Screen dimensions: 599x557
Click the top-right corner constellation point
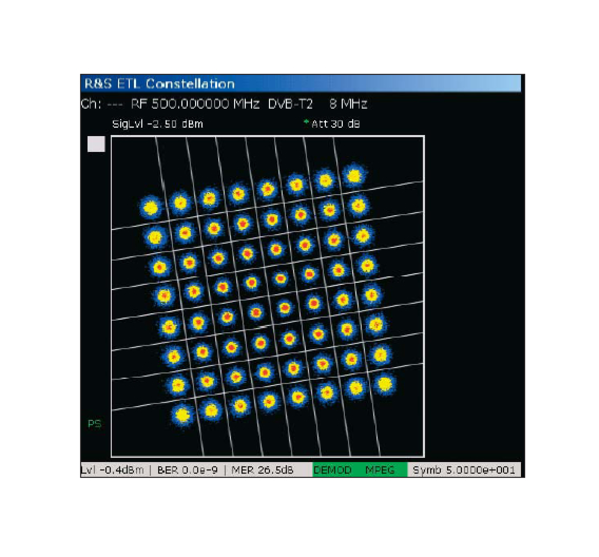coord(354,176)
